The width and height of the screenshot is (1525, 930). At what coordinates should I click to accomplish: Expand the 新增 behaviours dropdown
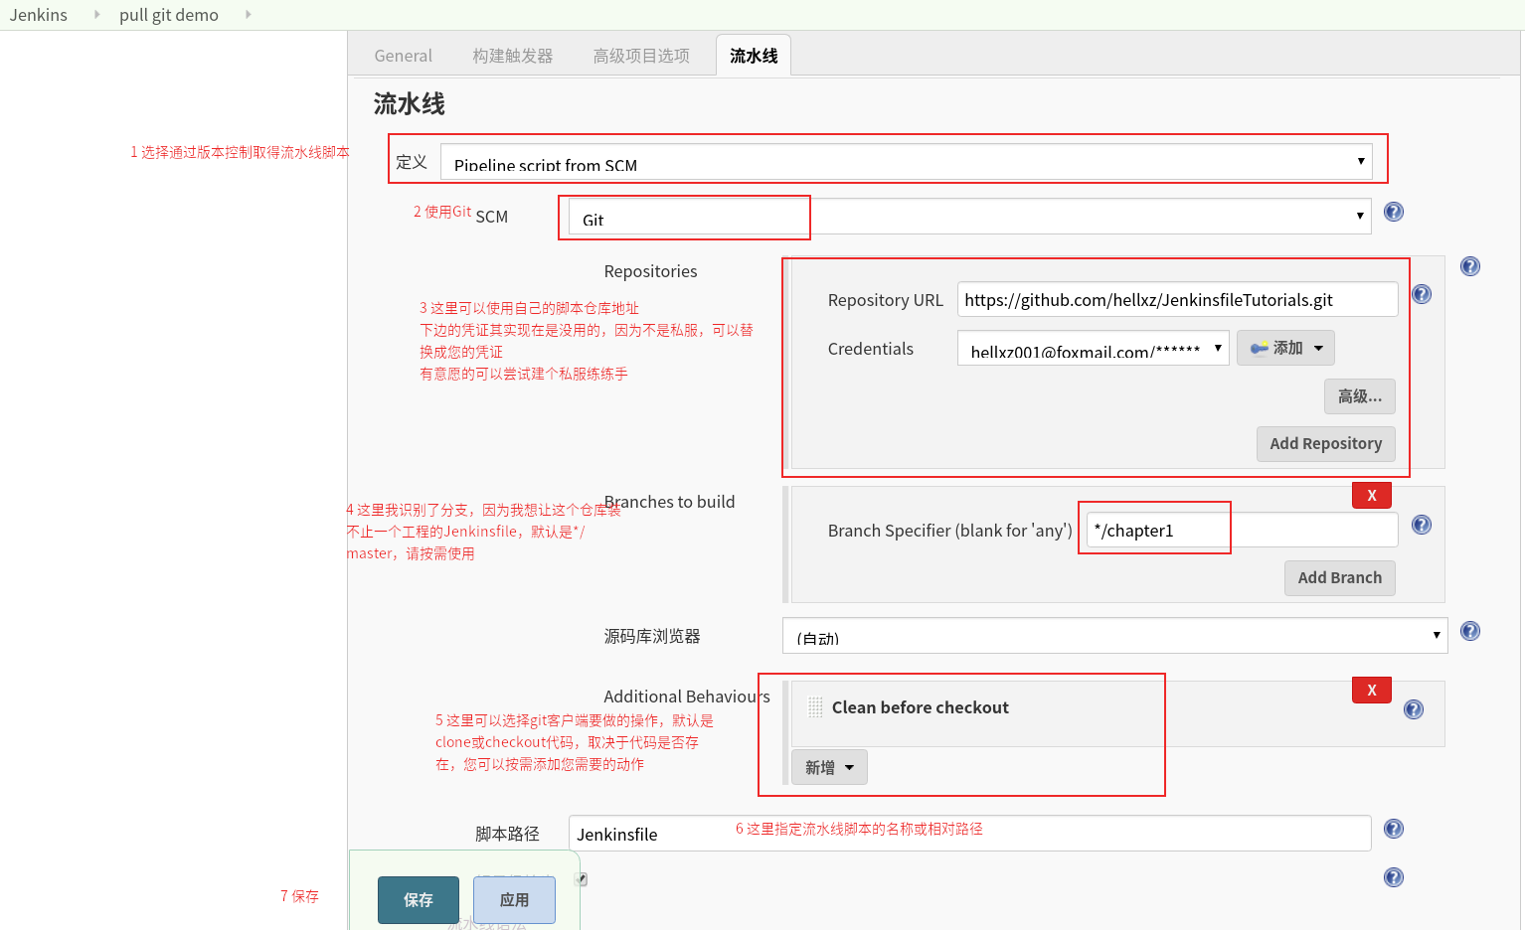pos(829,767)
